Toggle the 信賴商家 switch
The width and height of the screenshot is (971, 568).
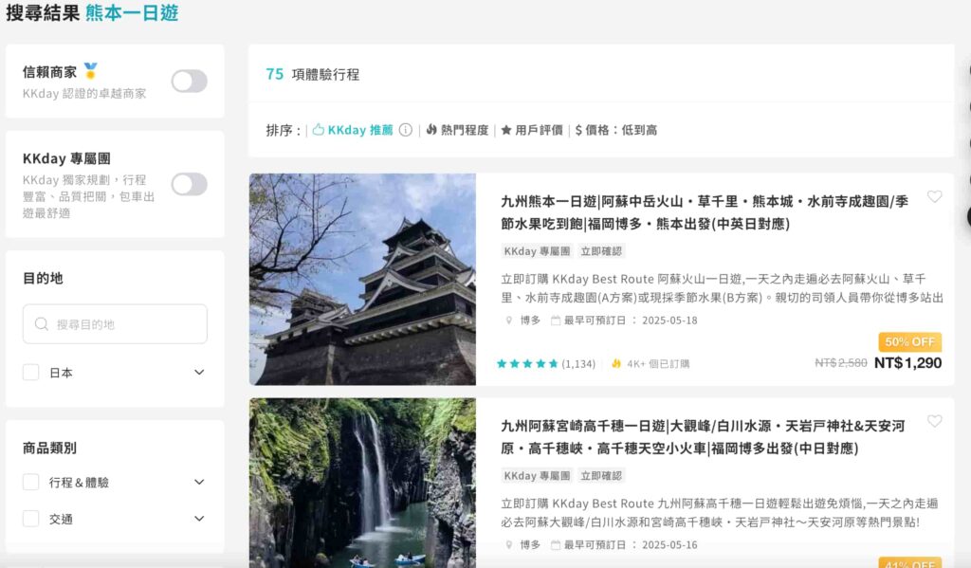189,82
